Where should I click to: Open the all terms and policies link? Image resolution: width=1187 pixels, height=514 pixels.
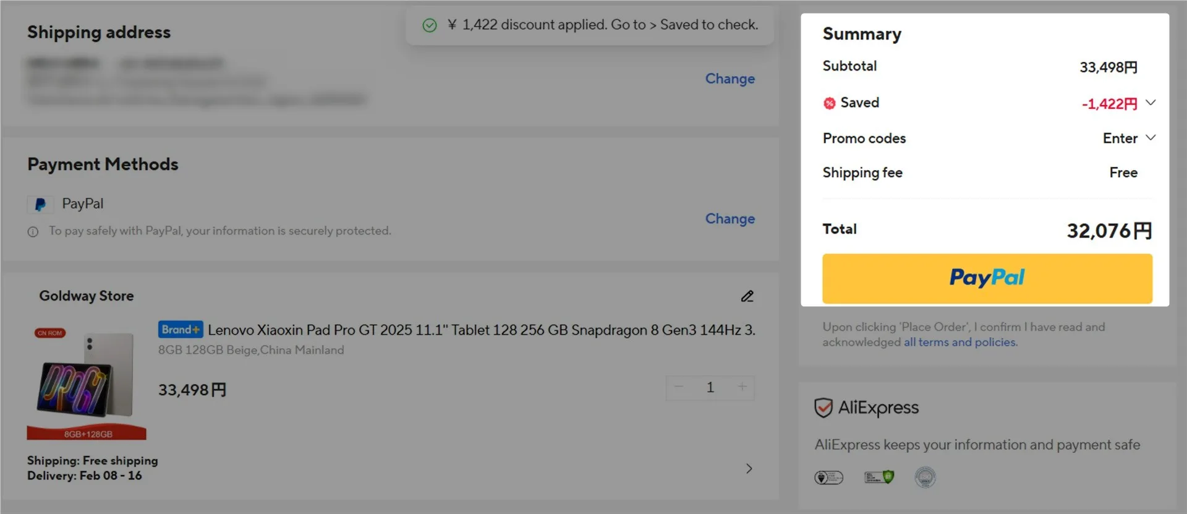pos(959,343)
